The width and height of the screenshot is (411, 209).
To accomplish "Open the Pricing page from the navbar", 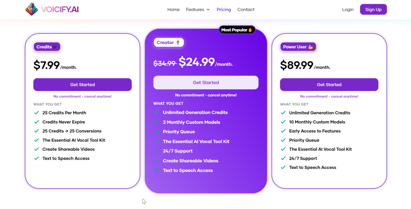I will pos(224,10).
